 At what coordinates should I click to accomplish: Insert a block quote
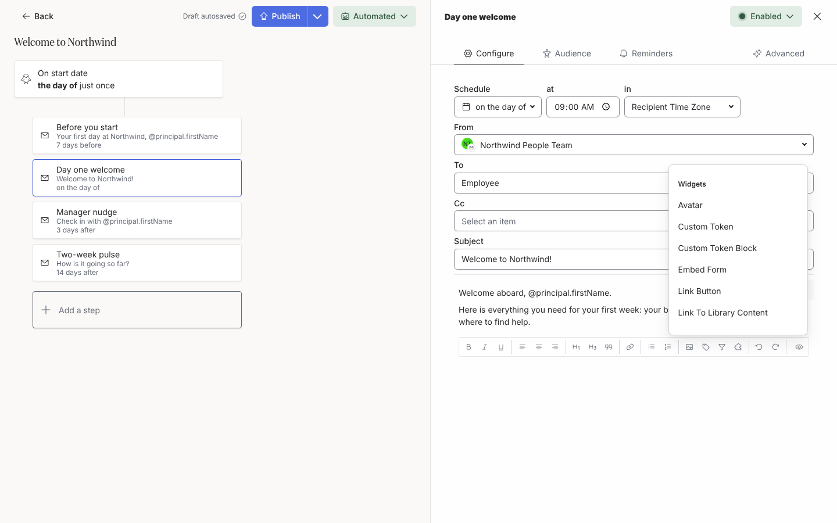pyautogui.click(x=609, y=347)
